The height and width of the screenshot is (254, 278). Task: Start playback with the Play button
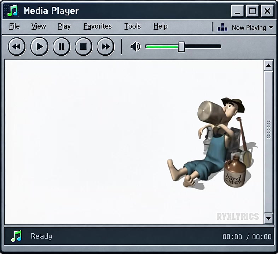click(39, 47)
